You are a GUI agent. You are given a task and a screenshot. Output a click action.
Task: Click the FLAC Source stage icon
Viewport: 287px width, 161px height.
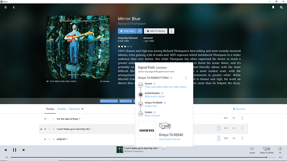(141, 85)
